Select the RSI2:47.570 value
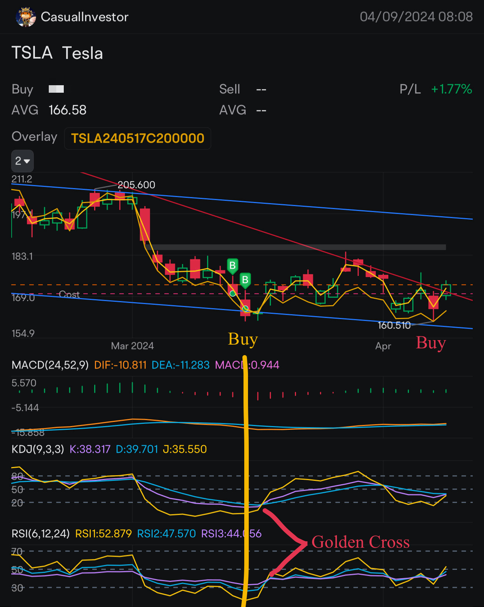The height and width of the screenshot is (607, 484). point(167,533)
